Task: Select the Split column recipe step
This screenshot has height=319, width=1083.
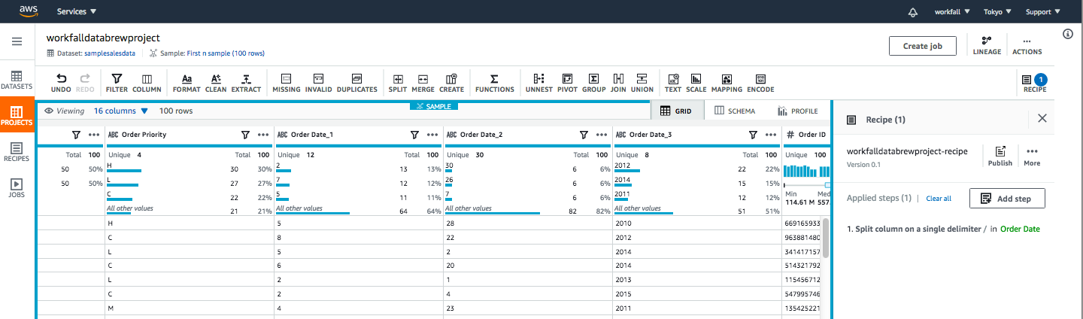Action: click(x=943, y=229)
